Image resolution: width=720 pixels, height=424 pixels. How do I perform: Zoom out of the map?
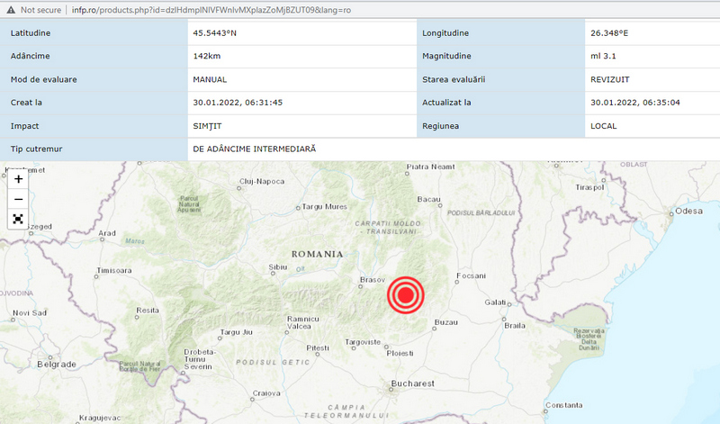pos(18,199)
